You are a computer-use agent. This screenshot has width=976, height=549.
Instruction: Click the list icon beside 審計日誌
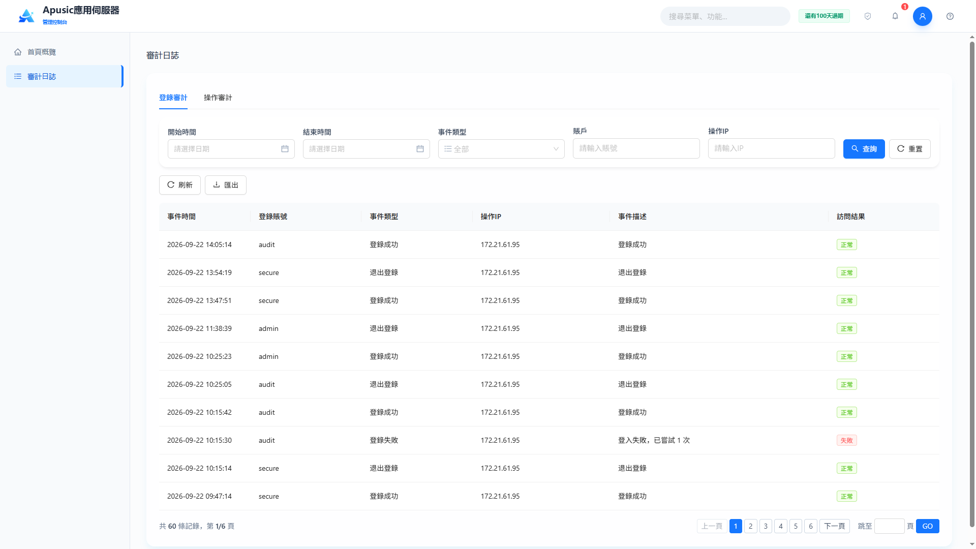[x=18, y=76]
